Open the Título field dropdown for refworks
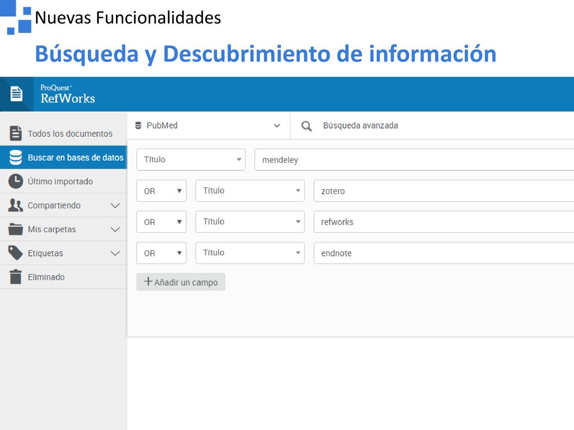The height and width of the screenshot is (430, 574). point(250,222)
